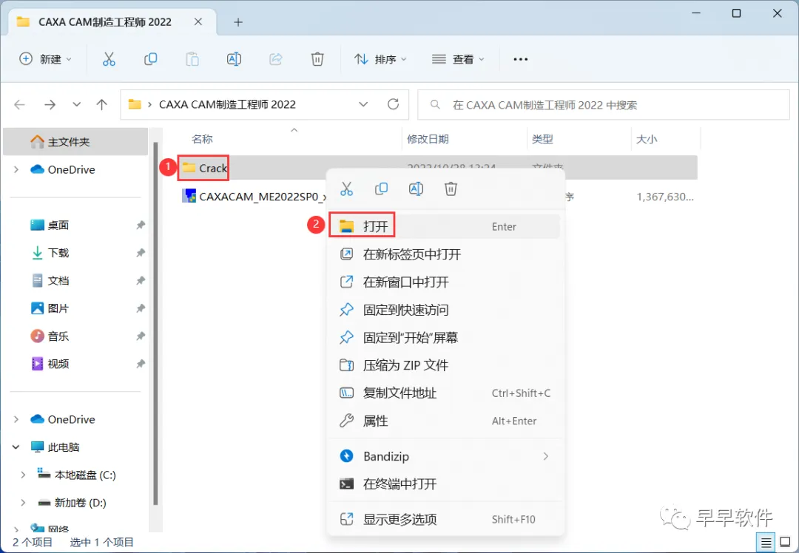Viewport: 799px width, 553px height.
Task: Unpin 下载 from quick access
Action: click(x=141, y=253)
